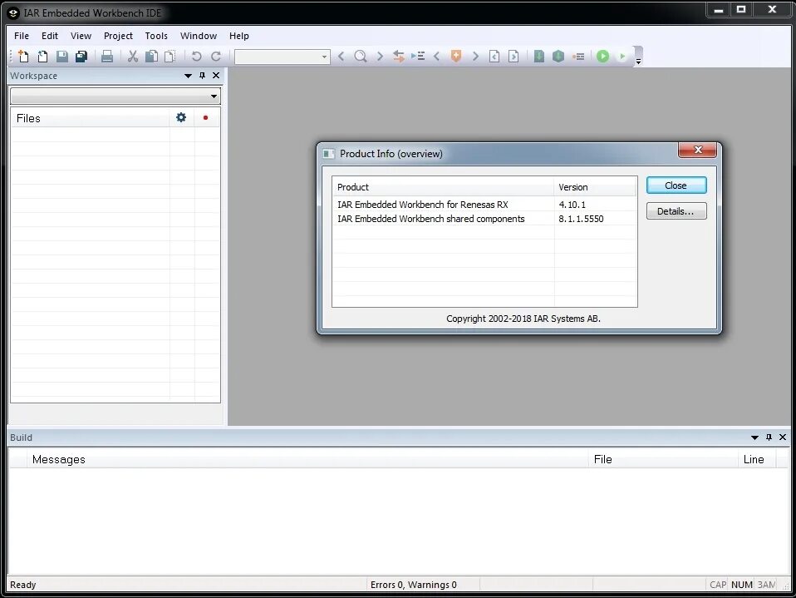Viewport: 796px width, 598px height.
Task: Click the Paste toolbar icon
Action: pos(170,57)
